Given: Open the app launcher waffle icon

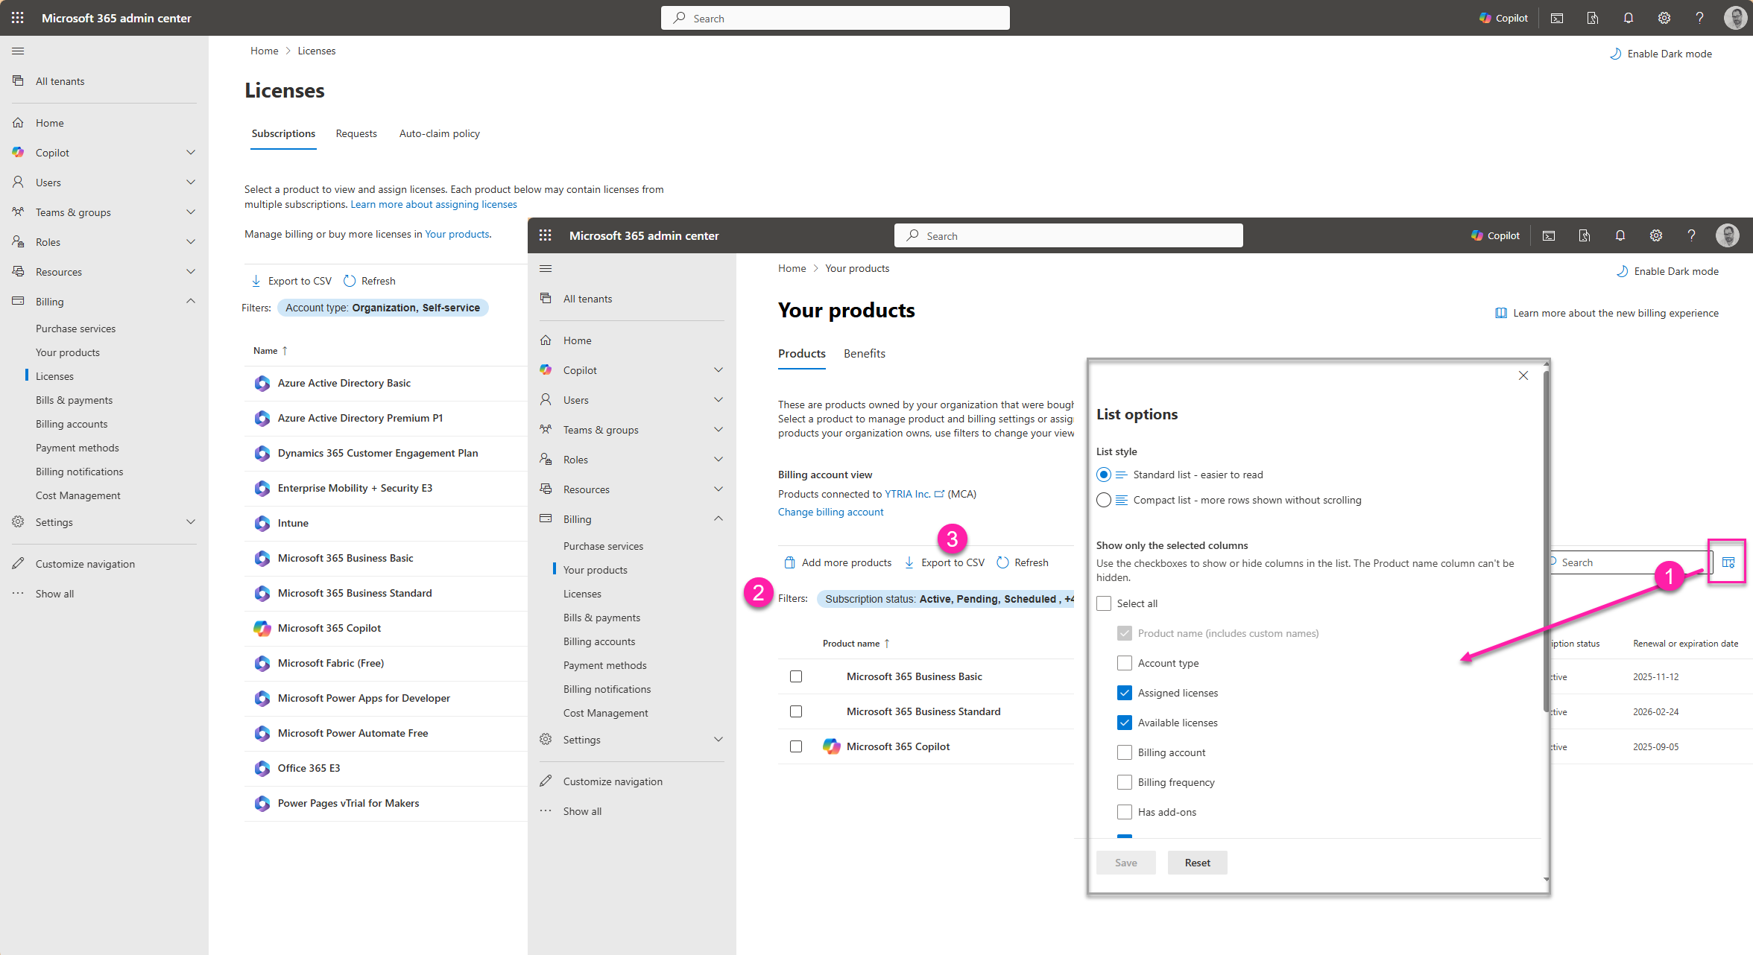Looking at the screenshot, I should (x=18, y=18).
